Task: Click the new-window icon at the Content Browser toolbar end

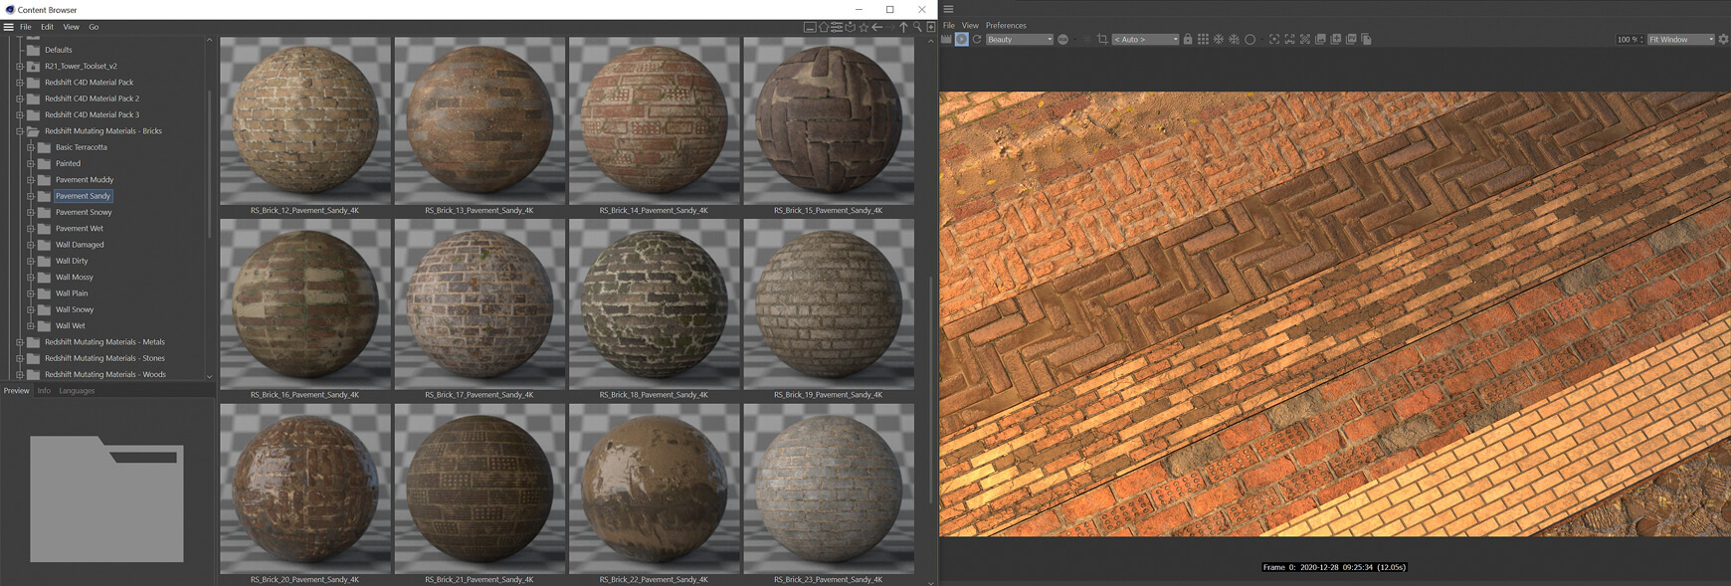Action: pos(931,27)
